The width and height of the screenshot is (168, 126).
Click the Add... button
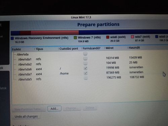tap(54, 109)
